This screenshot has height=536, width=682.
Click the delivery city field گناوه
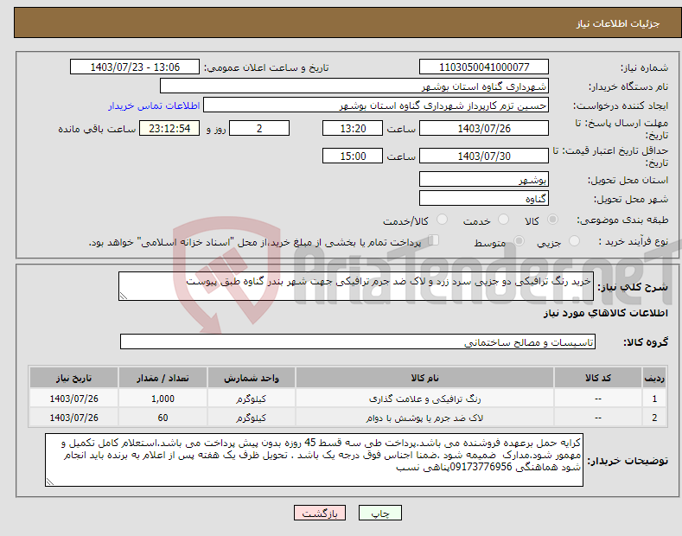pos(484,198)
